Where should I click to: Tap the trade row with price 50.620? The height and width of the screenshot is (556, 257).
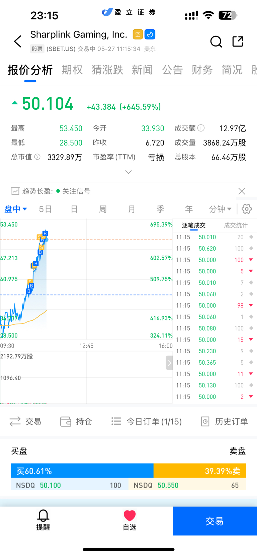point(215,249)
